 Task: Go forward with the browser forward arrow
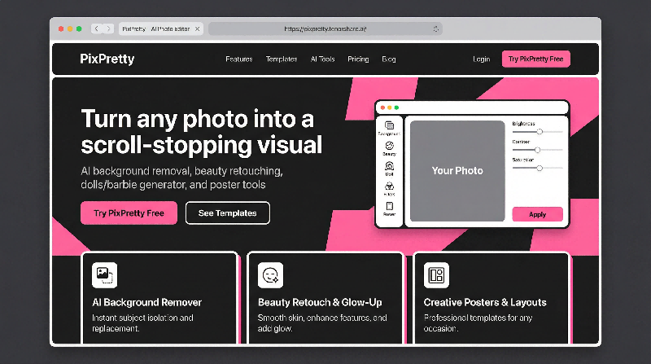point(108,29)
